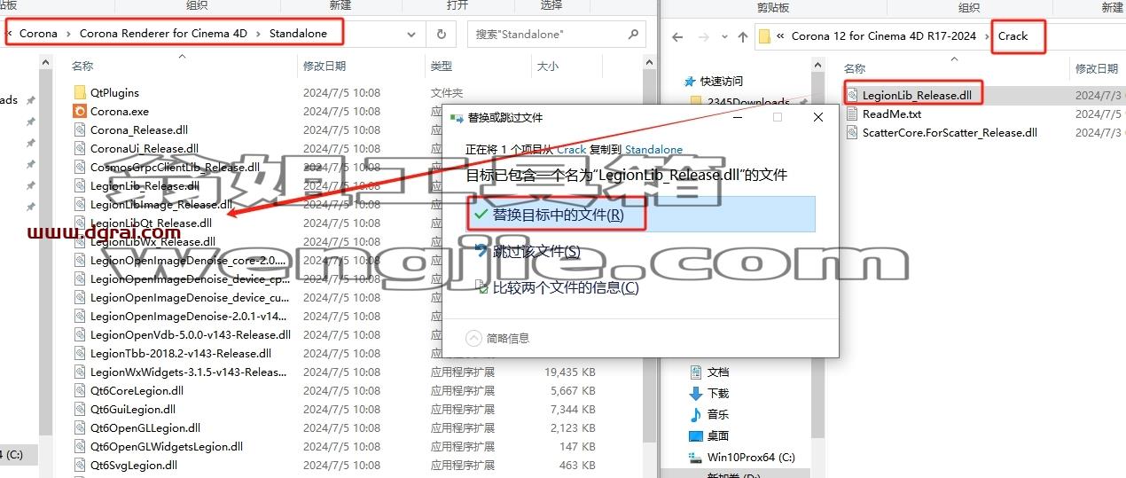Expand 简略信息 details chevron in dialog
Image resolution: width=1126 pixels, height=478 pixels.
tap(474, 337)
